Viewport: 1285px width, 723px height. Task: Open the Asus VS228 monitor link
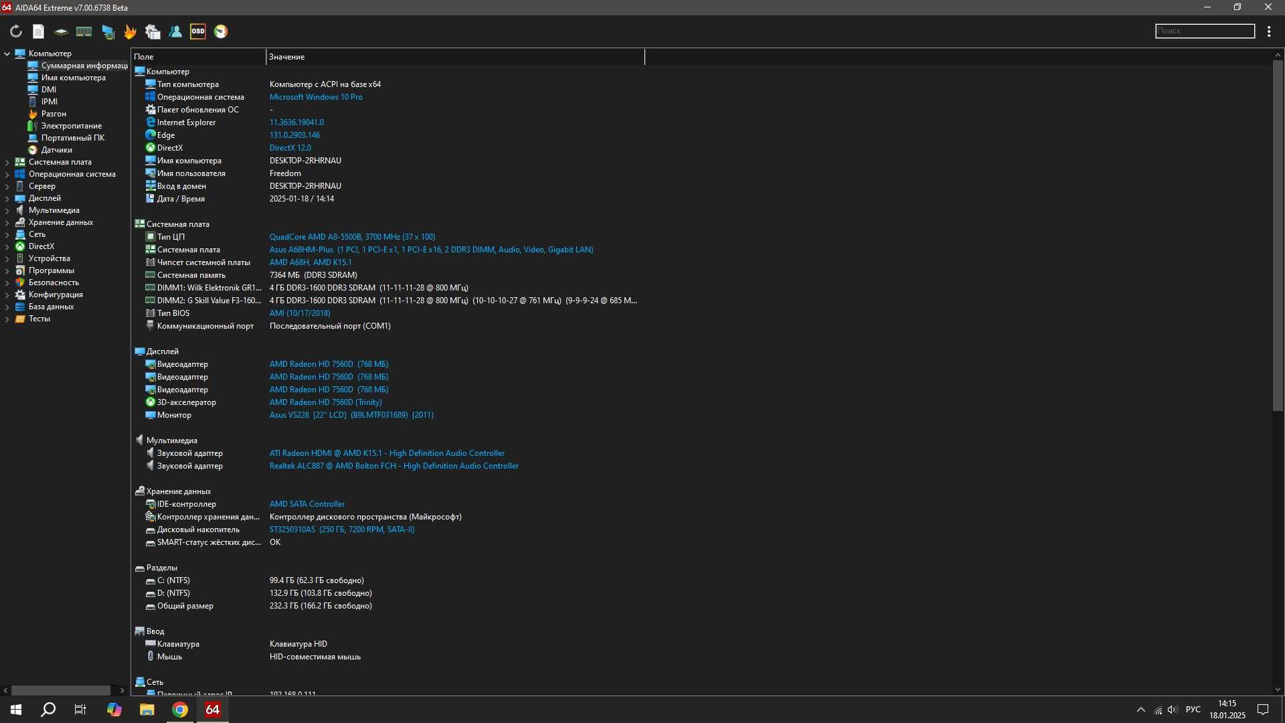pos(351,415)
